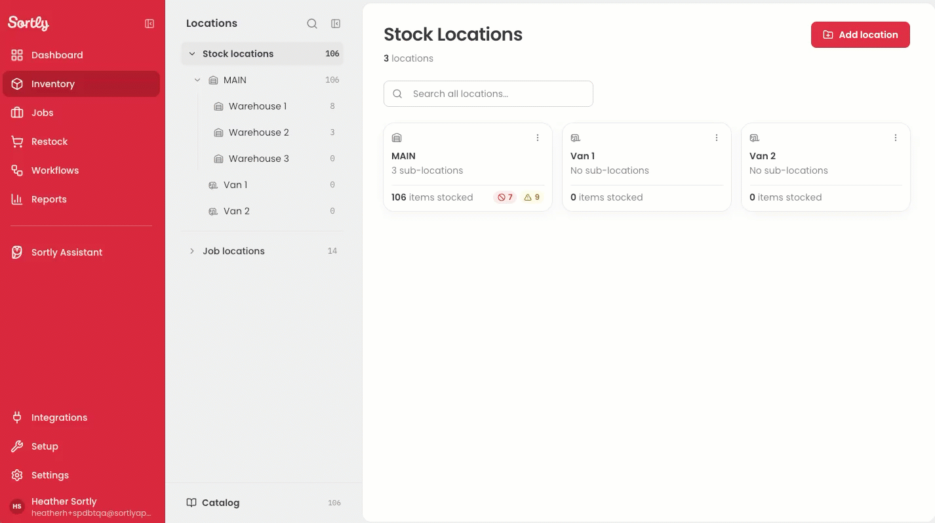Open the Van 2 location card
This screenshot has height=523, width=935.
coord(826,167)
